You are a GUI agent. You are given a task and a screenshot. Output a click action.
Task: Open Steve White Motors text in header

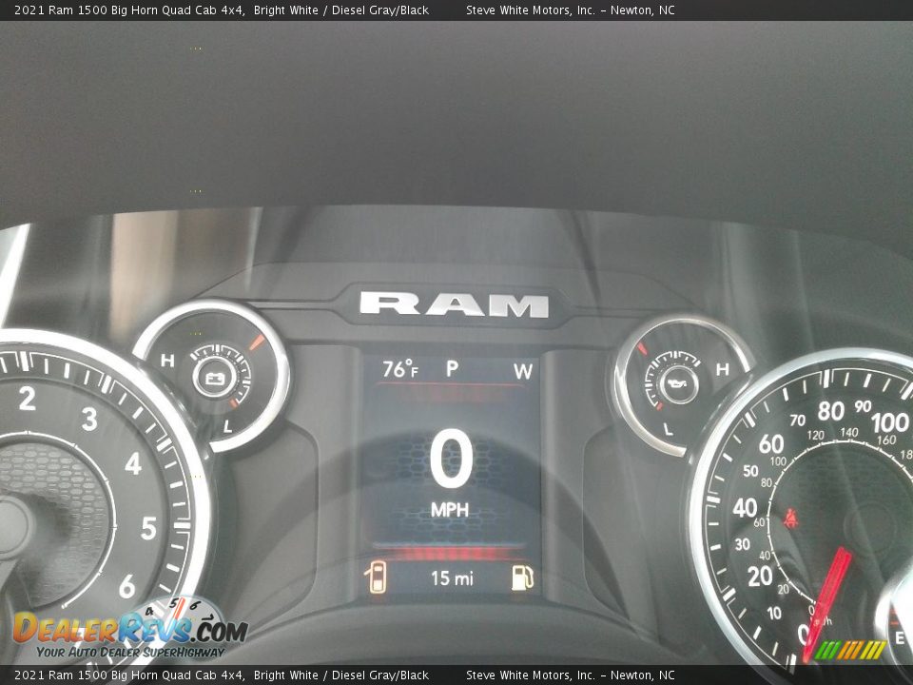(570, 10)
